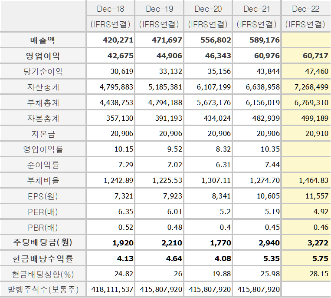Image resolution: width=331 pixels, height=298 pixels.
Task: Click operating profit 60,976
Action: pos(267,56)
